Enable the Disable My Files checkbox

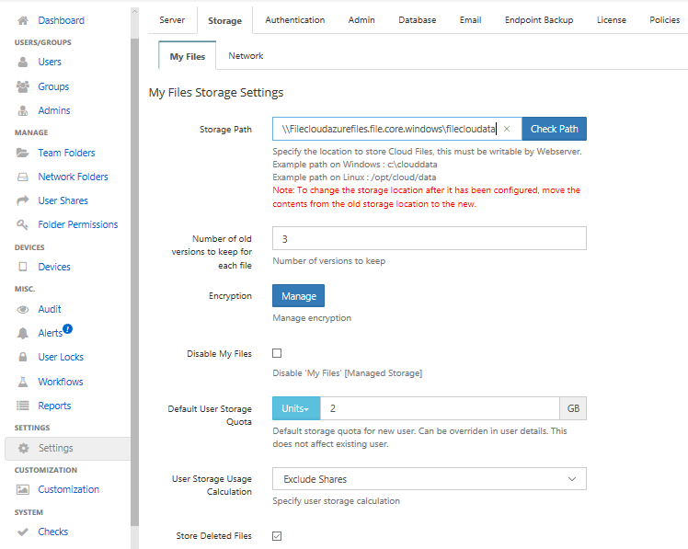[277, 353]
